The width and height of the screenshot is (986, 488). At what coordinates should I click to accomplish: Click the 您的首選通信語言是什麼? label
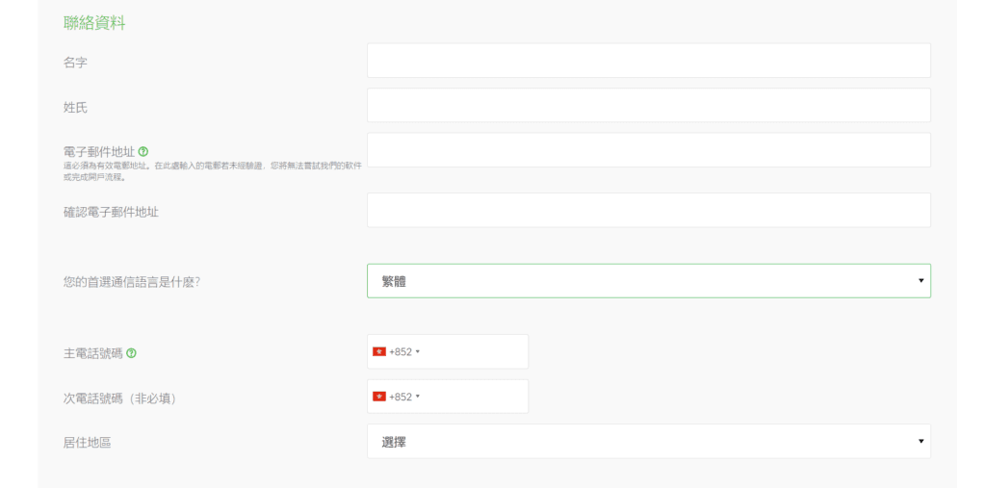(x=131, y=282)
